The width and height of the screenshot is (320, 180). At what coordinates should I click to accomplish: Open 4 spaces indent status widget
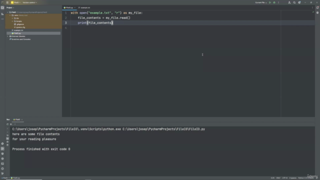coord(292,178)
